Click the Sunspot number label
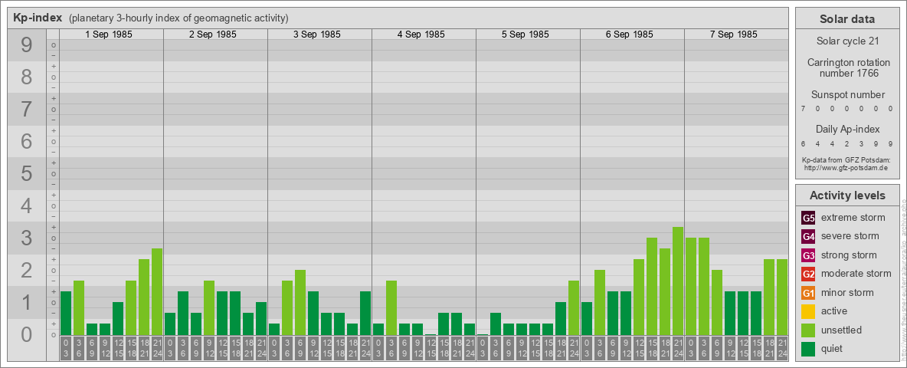The image size is (907, 368). [847, 95]
